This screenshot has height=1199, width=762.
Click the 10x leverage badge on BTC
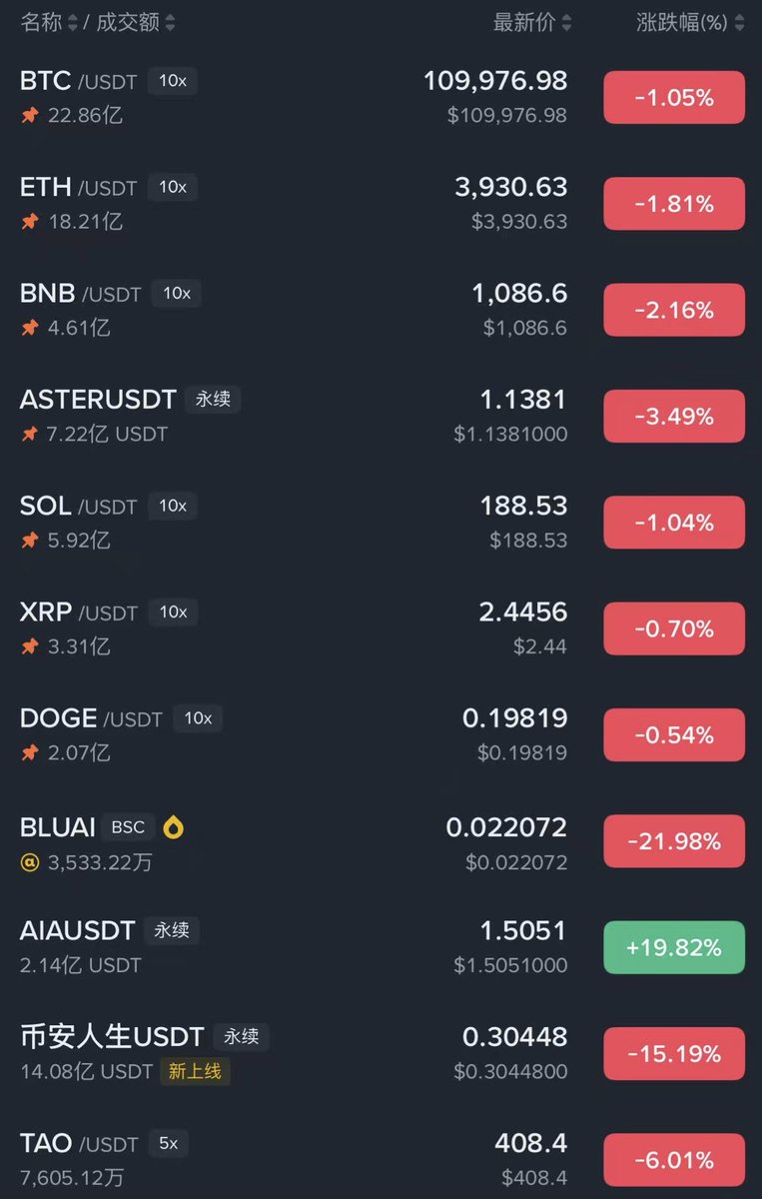pos(172,81)
